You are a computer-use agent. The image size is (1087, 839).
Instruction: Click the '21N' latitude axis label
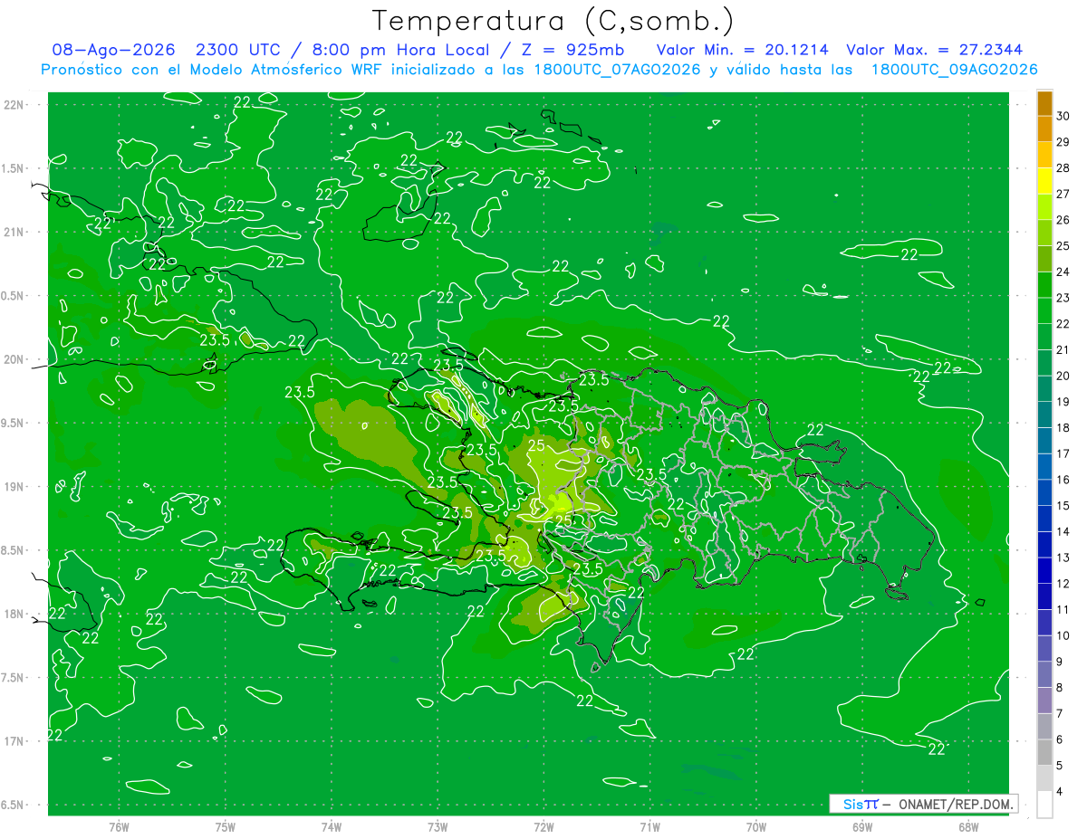click(14, 232)
